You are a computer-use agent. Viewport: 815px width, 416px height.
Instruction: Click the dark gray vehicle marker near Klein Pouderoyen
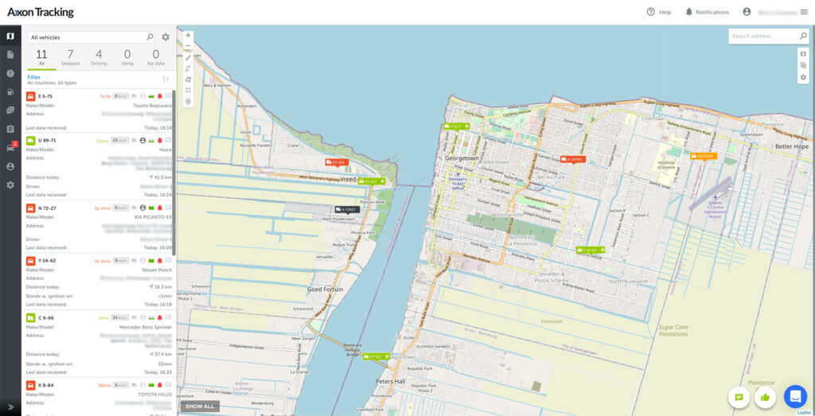347,209
